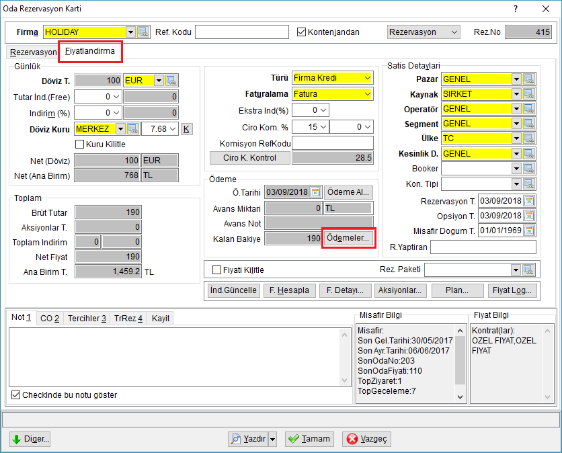Click into the Not 1 text area
This screenshot has width=562, height=453.
pyautogui.click(x=175, y=357)
